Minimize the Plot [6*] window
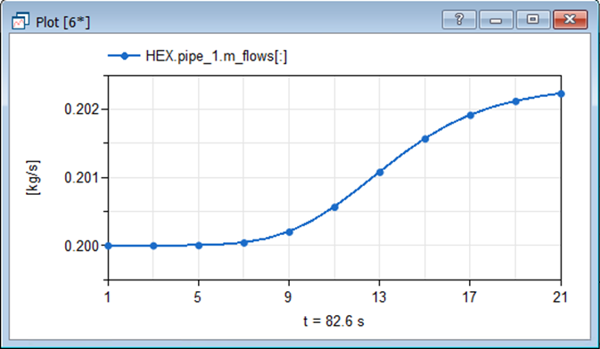The height and width of the screenshot is (349, 600). tap(496, 19)
